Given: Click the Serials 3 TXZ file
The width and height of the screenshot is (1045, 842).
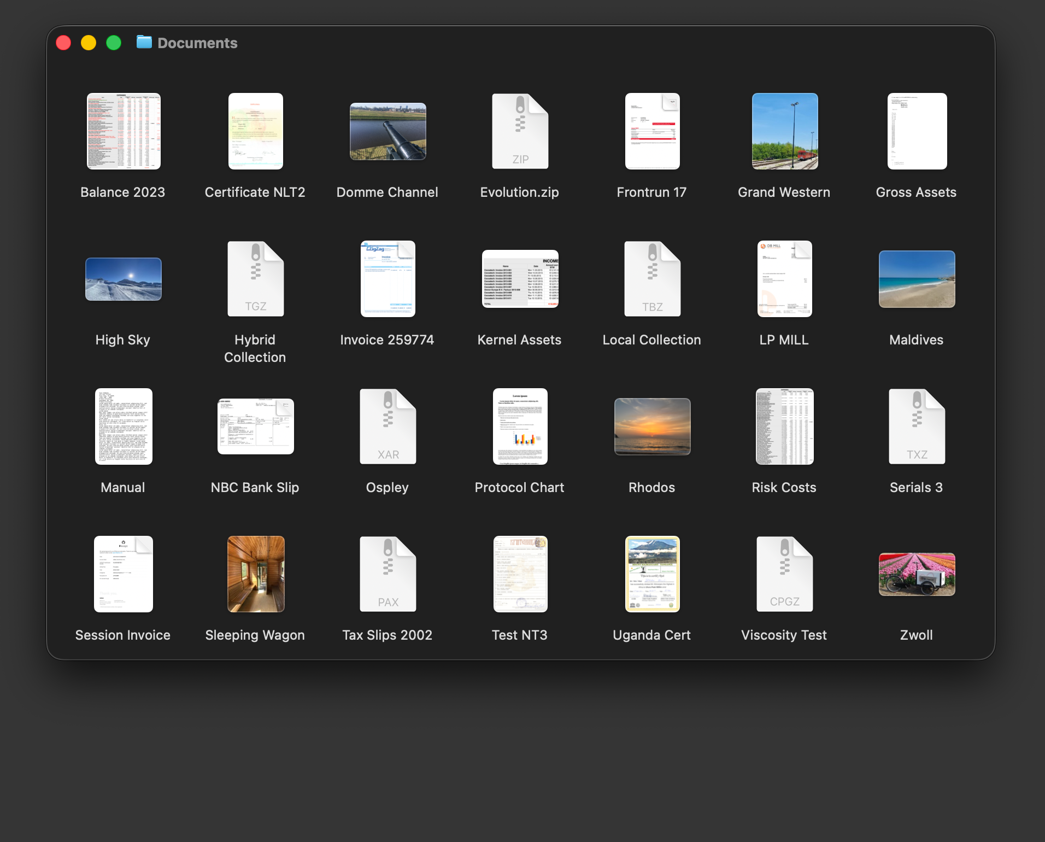Looking at the screenshot, I should point(917,426).
